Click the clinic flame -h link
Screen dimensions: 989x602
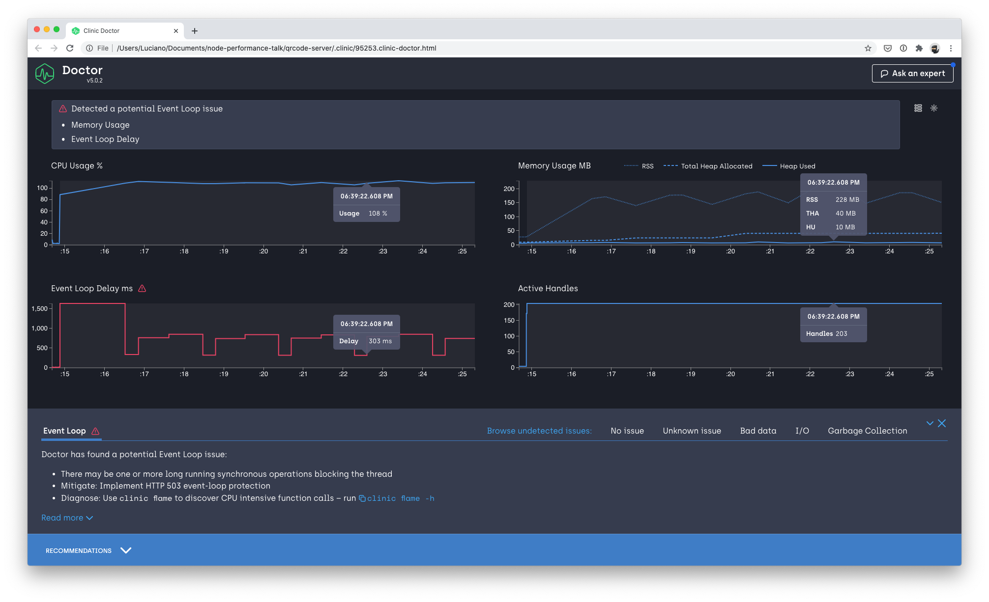400,498
